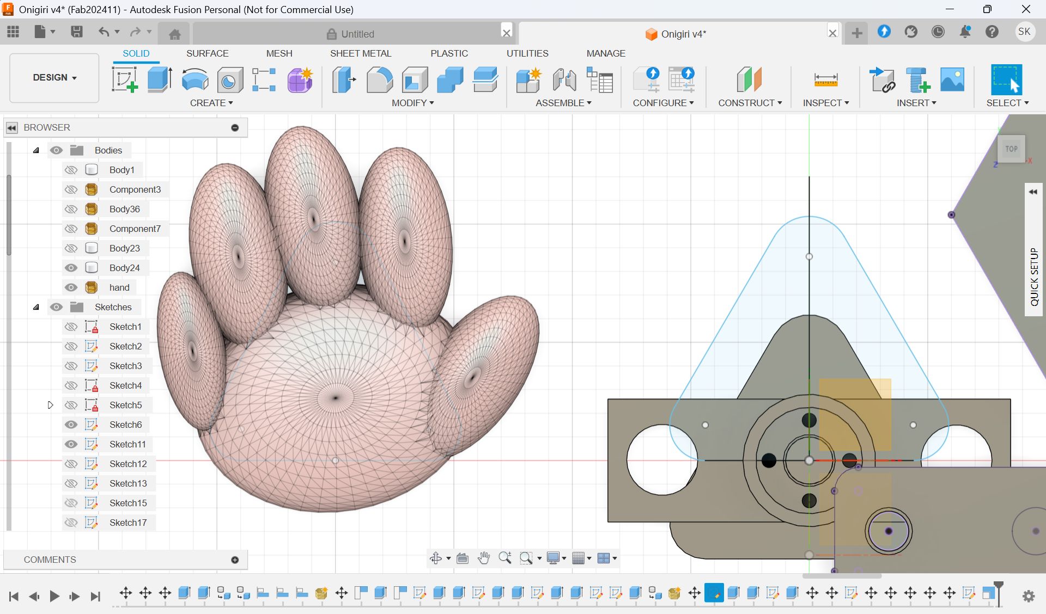Toggle visibility of Body36

pyautogui.click(x=71, y=209)
